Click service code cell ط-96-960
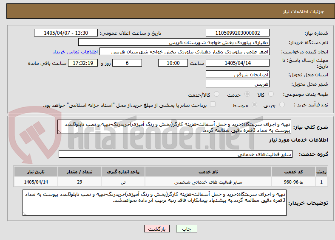The height and width of the screenshot is (240, 335). (x=294, y=182)
